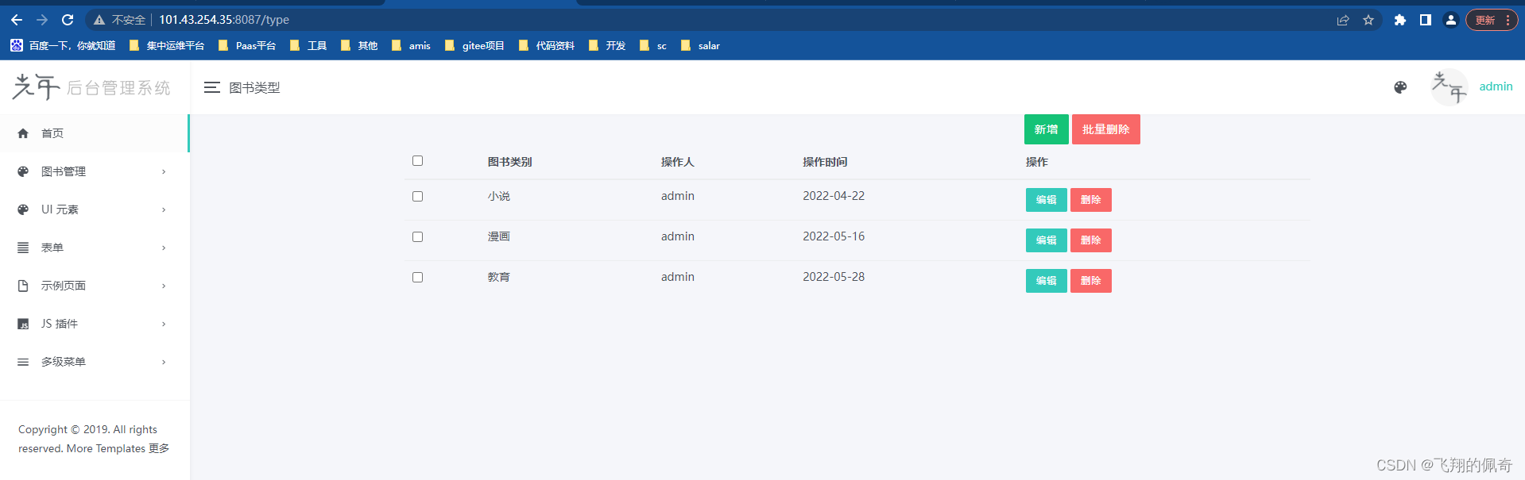The width and height of the screenshot is (1525, 480).
Task: Delete the 漫画 row
Action: [x=1090, y=240]
